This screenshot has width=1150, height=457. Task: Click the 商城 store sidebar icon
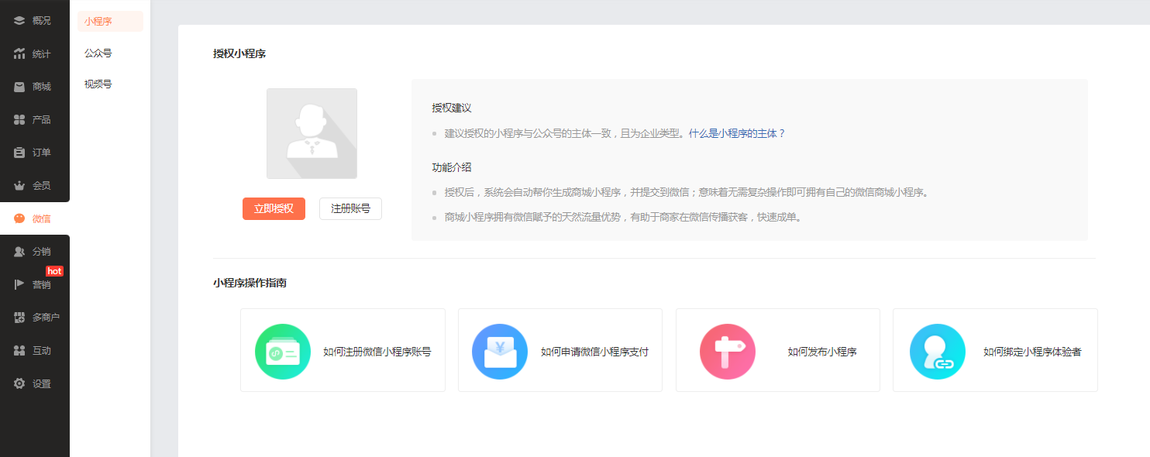[19, 87]
